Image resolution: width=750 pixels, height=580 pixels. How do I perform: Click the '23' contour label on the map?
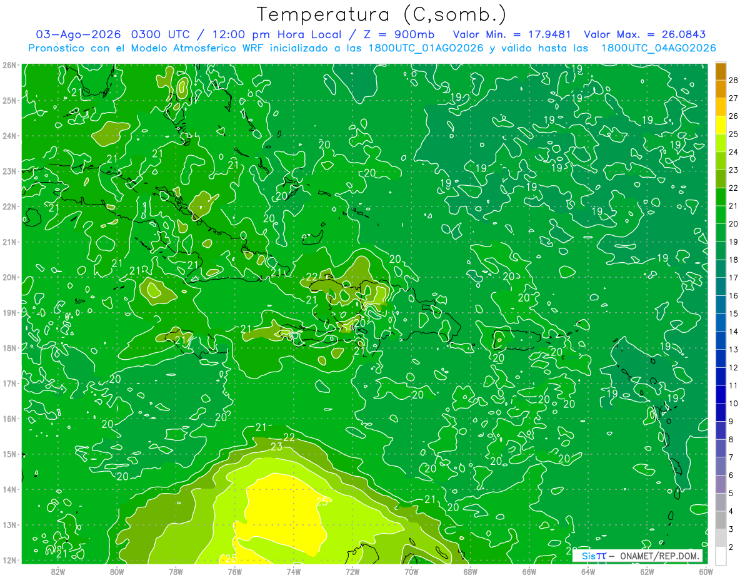click(276, 447)
